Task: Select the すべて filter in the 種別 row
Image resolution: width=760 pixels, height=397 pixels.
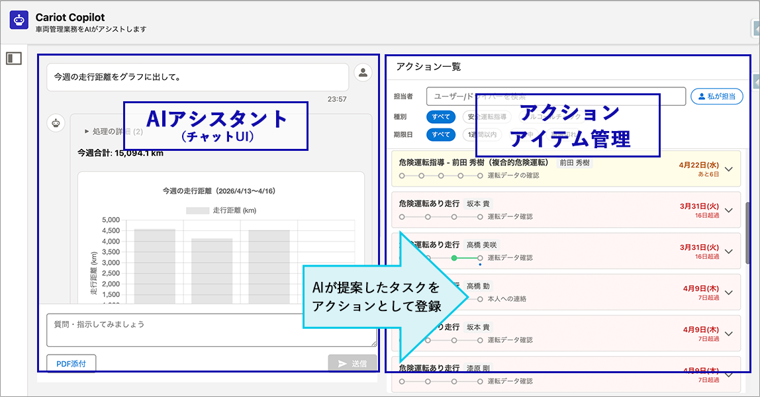Action: tap(441, 117)
